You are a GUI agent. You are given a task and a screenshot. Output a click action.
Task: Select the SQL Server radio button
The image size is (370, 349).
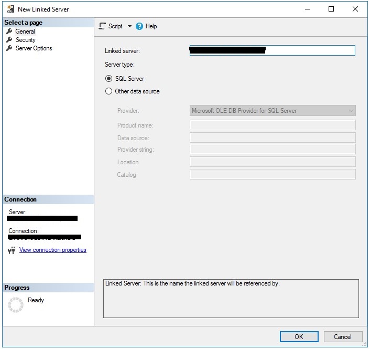point(109,79)
